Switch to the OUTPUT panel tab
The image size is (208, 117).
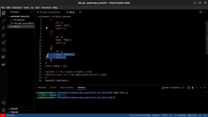point(53,88)
